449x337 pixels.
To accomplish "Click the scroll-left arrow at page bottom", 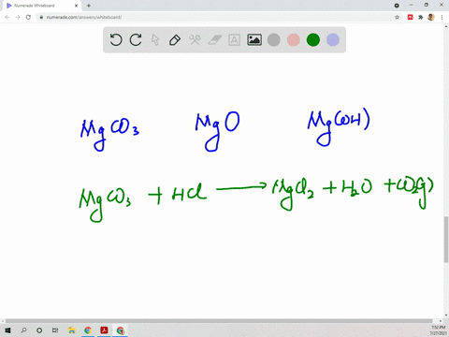I will [3, 321].
